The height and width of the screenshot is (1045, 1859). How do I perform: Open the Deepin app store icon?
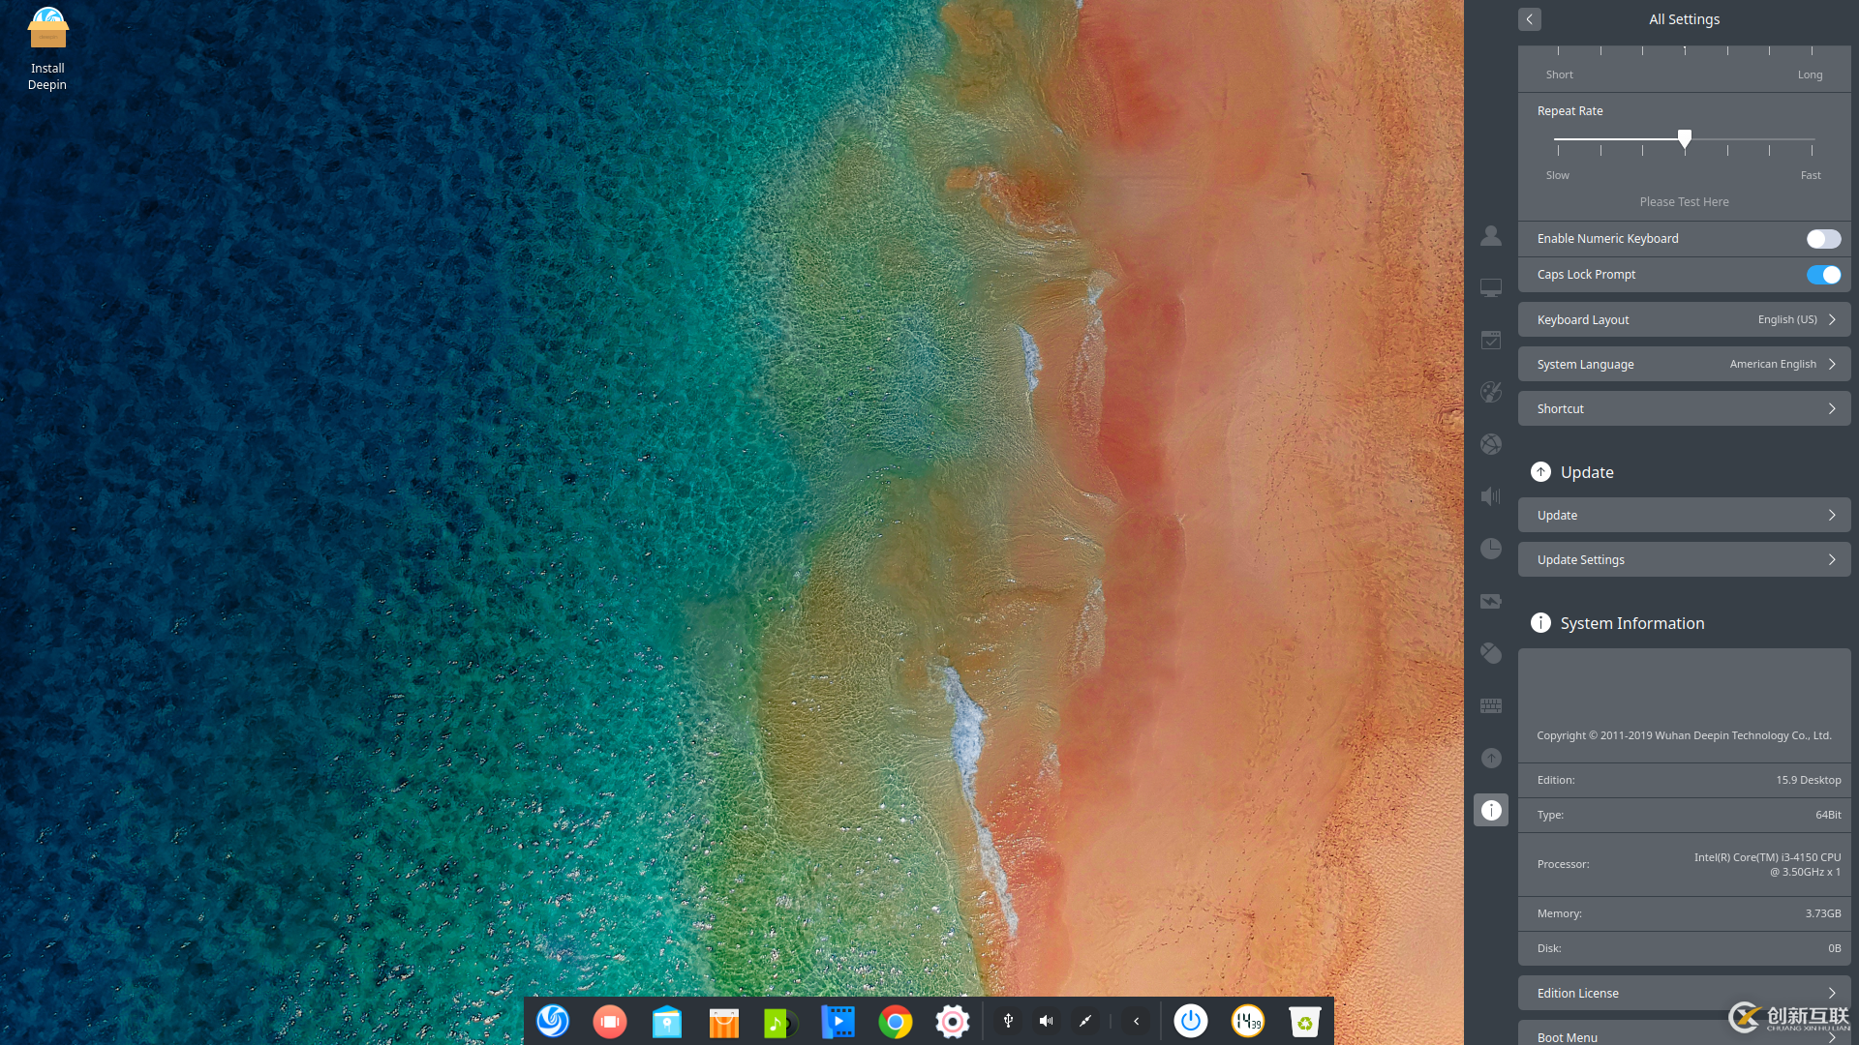(722, 1020)
